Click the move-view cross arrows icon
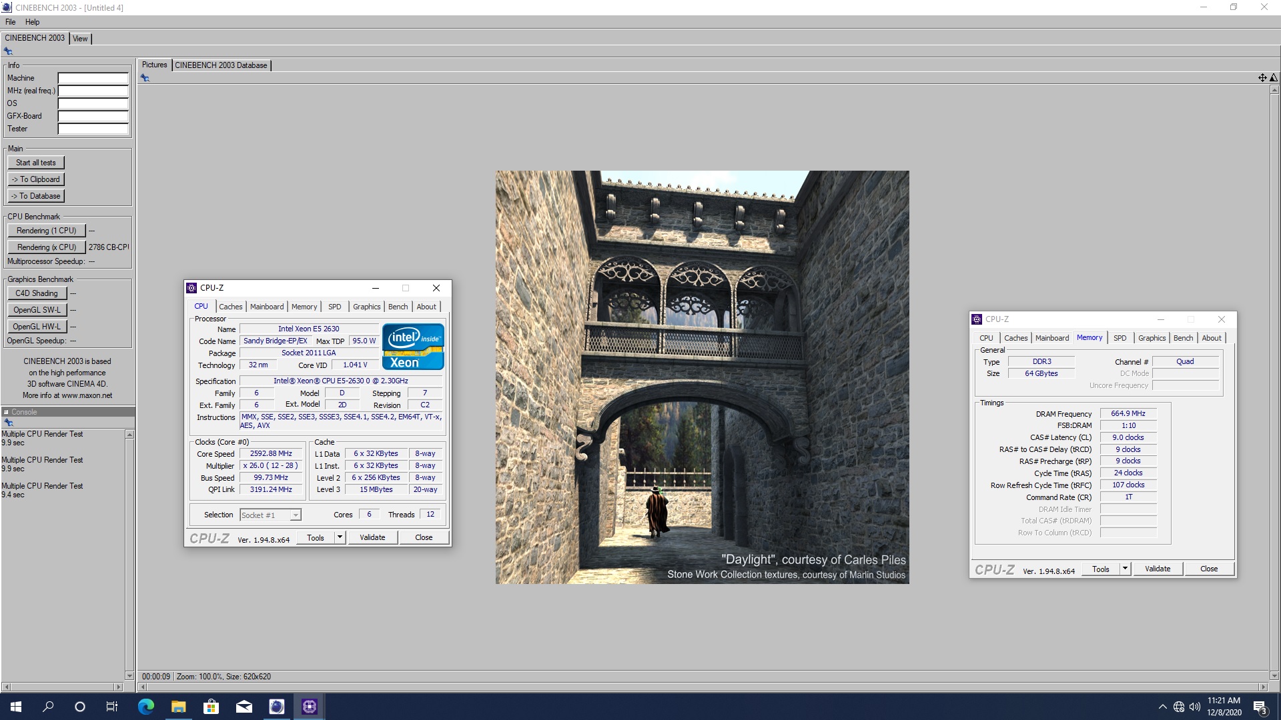Screen dimensions: 1281x720 pos(1262,78)
